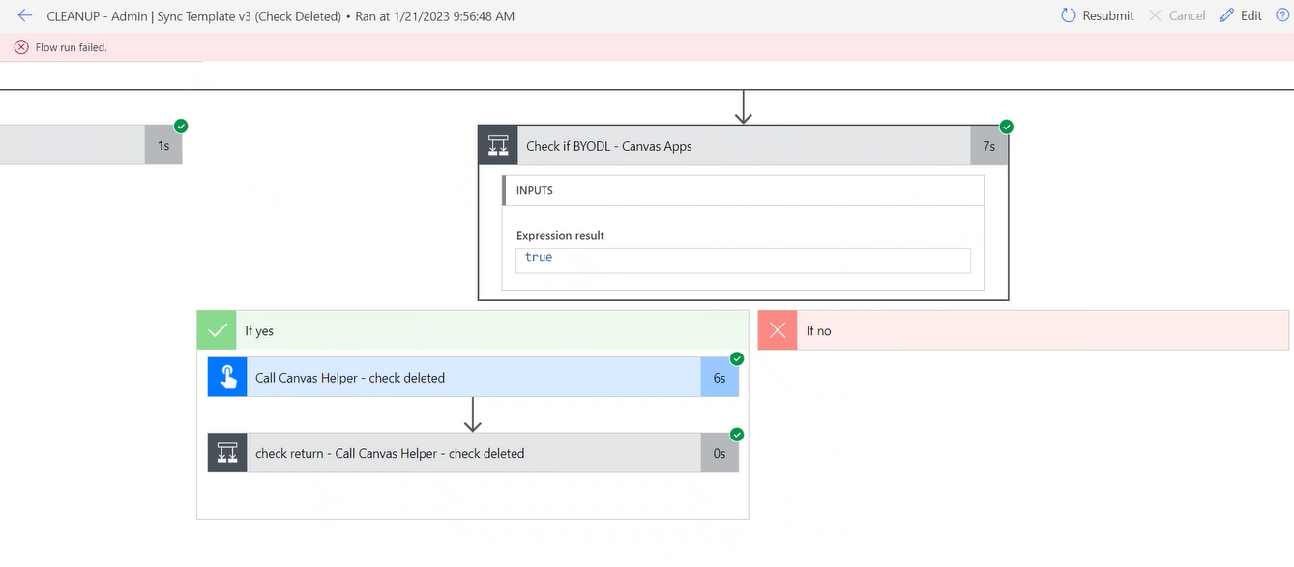Go back using the left arrow icon
Image resolution: width=1294 pixels, height=567 pixels.
click(x=25, y=15)
